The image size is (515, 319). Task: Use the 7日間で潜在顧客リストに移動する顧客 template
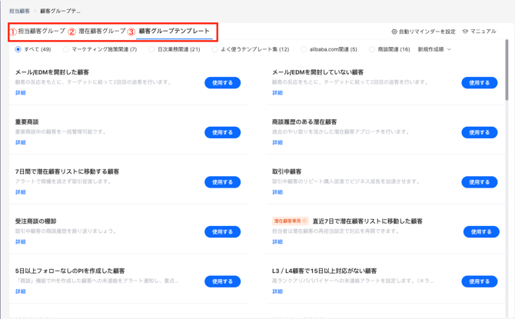coord(223,182)
